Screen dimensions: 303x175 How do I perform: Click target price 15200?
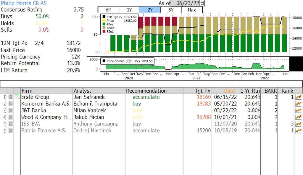(204, 131)
